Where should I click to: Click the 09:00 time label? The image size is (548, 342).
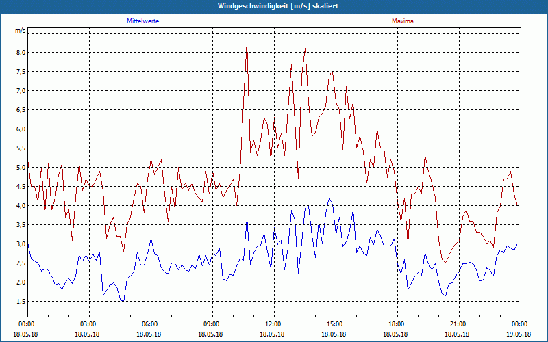212,324
